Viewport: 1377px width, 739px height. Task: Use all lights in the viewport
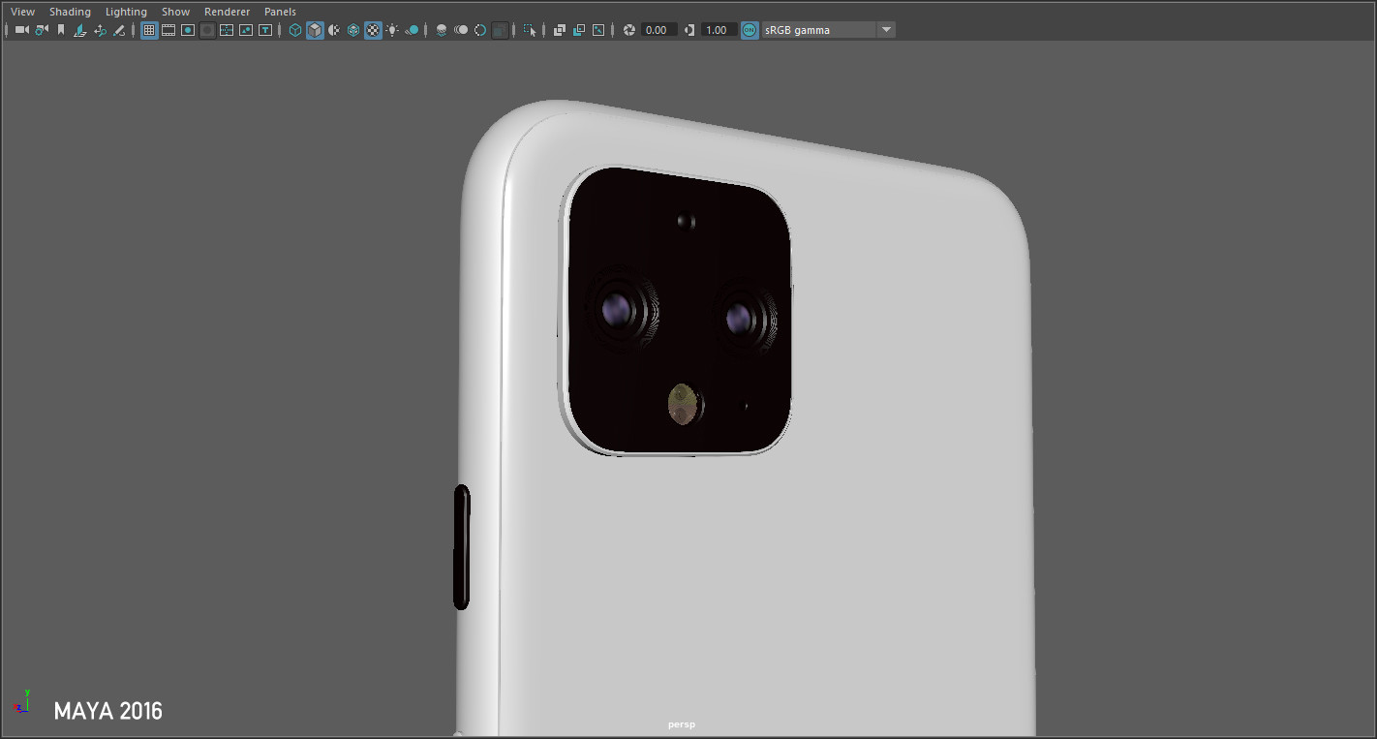394,30
